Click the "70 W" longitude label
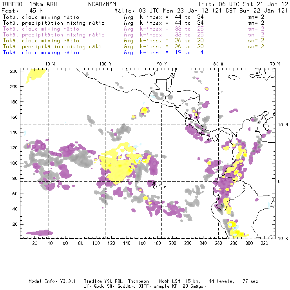Image resolution: width=290 pixels, height=290 pixels. tap(275, 64)
